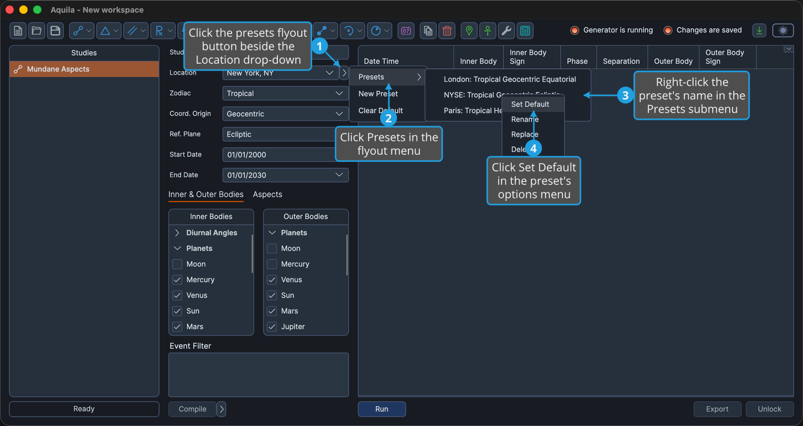Click the Generator is running indicator light
This screenshot has height=426, width=803.
(x=574, y=30)
